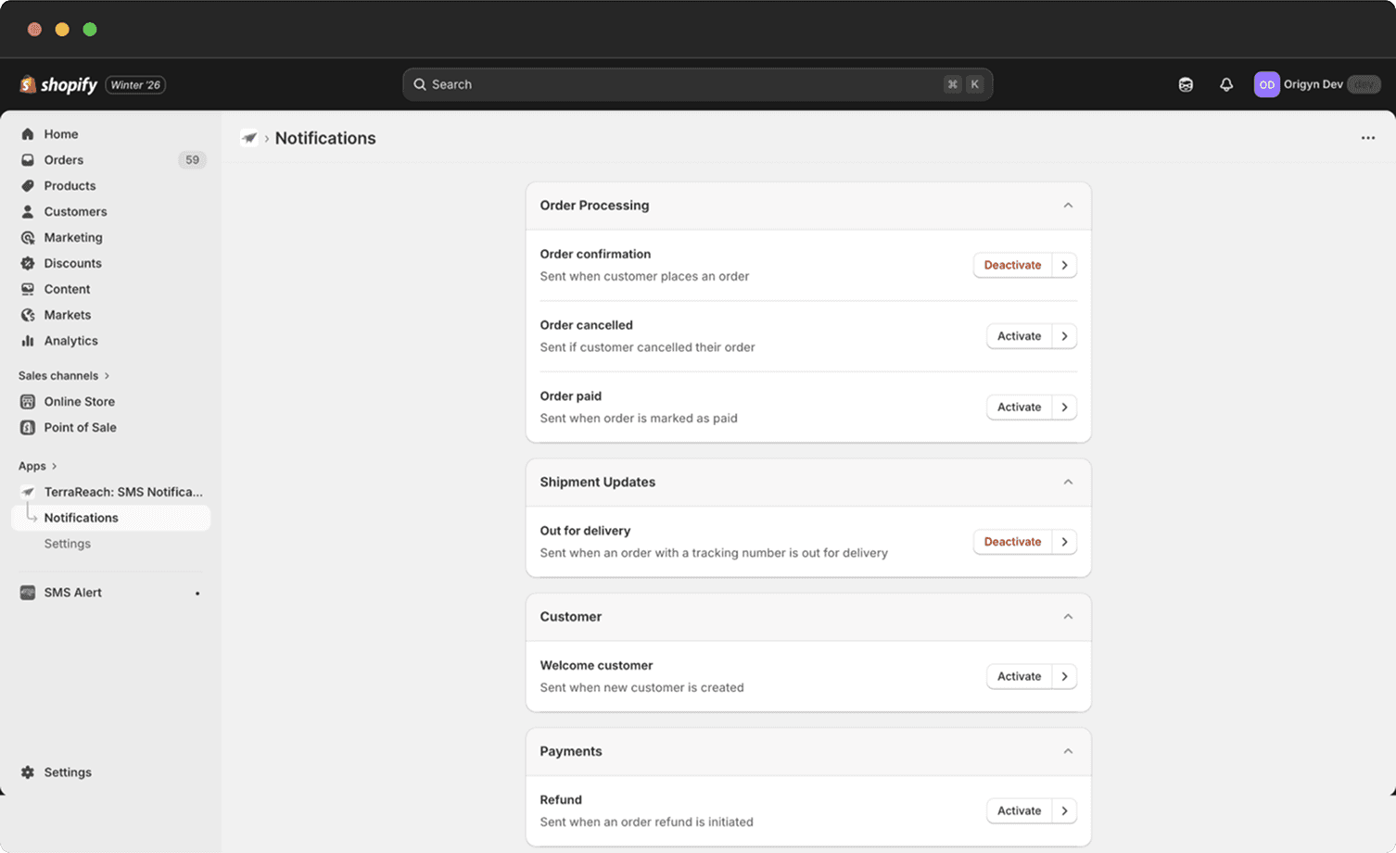Open the Analytics section

(x=70, y=341)
